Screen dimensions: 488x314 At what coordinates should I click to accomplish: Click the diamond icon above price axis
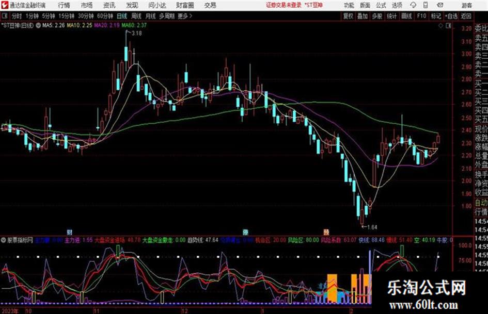(x=440, y=26)
